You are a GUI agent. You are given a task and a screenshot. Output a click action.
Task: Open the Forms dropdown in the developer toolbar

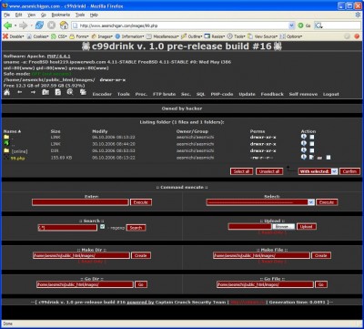[x=79, y=36]
